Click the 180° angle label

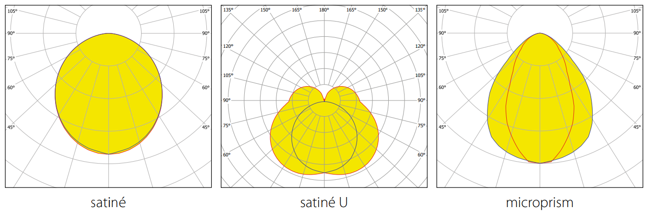click(x=324, y=10)
